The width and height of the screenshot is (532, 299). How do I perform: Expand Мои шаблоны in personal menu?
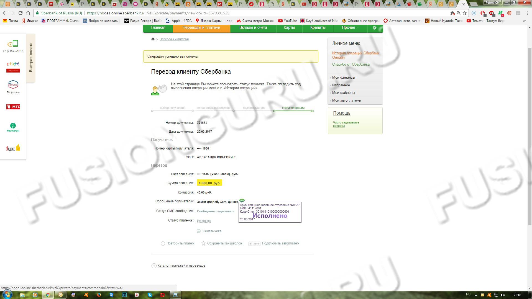coord(344,93)
